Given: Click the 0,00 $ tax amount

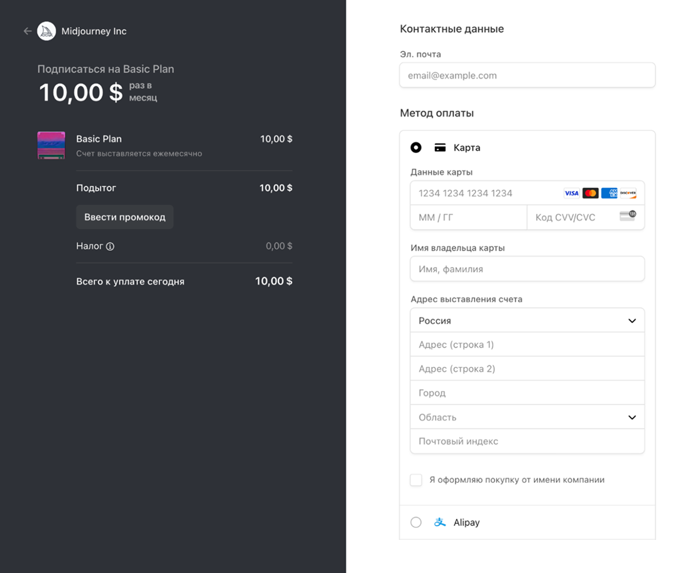Looking at the screenshot, I should click(279, 246).
